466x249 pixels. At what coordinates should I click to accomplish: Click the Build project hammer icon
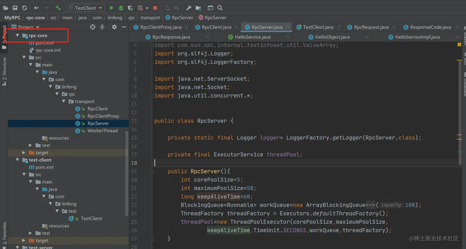pyautogui.click(x=58, y=8)
